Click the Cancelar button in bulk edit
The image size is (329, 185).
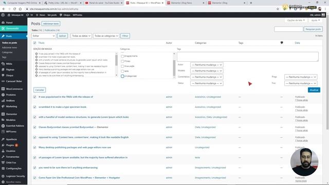click(40, 90)
